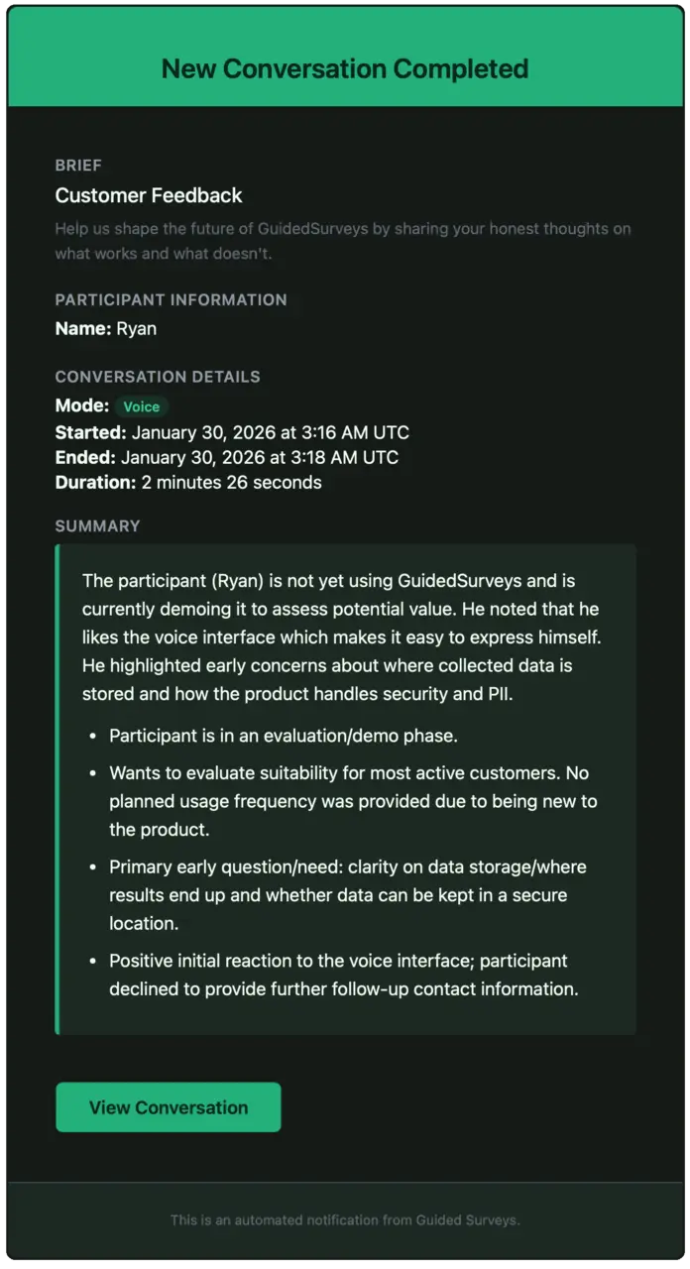
Task: Click the participant name Ryan
Action: point(138,328)
